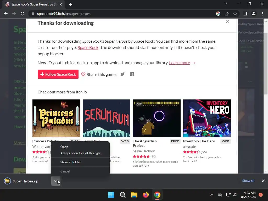Click the network icon in the system tray
Image resolution: width=268 pixels, height=201 pixels.
228,195
